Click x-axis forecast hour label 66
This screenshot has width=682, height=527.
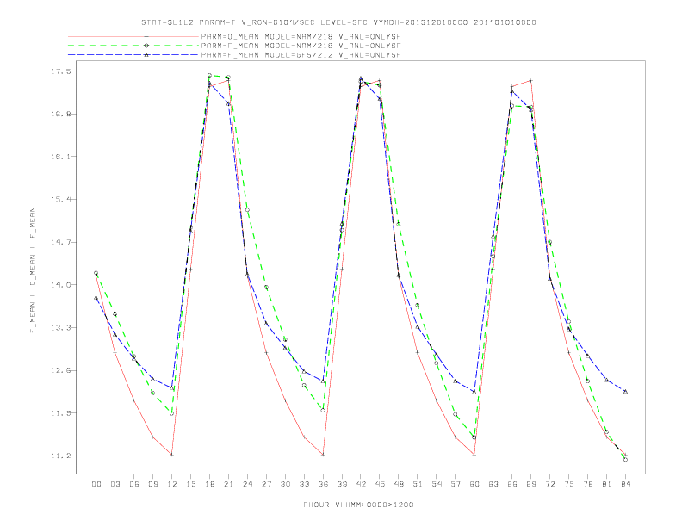[512, 484]
